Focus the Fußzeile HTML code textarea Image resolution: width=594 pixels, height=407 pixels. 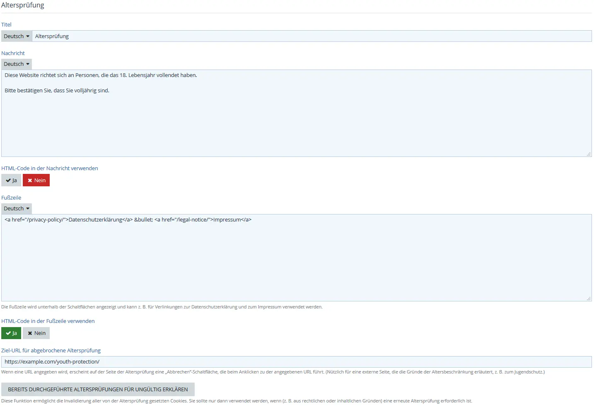pos(296,261)
